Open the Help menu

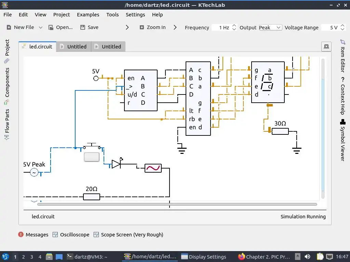(x=157, y=15)
